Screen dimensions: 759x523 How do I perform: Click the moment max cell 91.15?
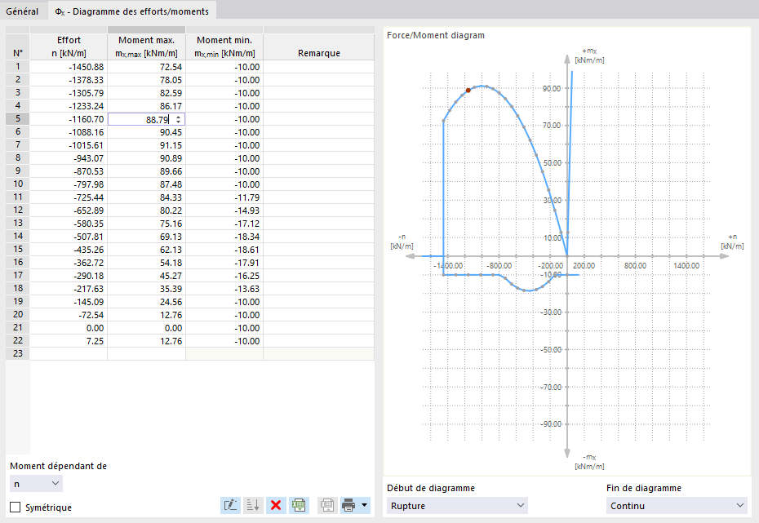click(146, 145)
